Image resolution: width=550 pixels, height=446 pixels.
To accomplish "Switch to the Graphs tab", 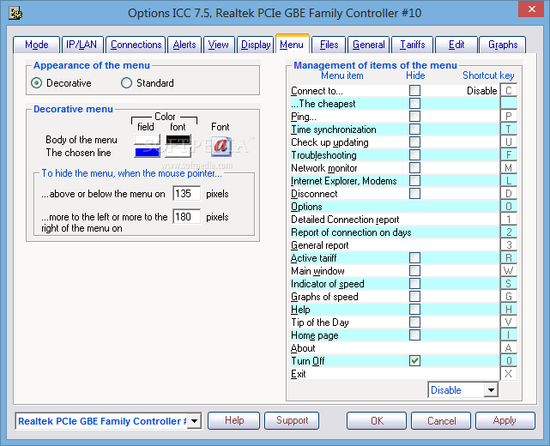I will click(x=503, y=45).
